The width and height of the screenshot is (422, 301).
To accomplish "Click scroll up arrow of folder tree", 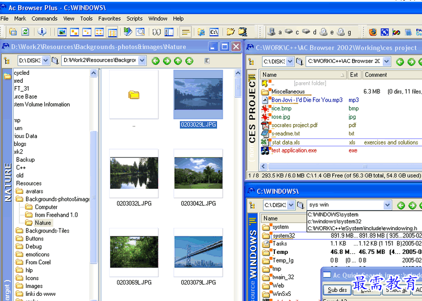I will coord(93,73).
